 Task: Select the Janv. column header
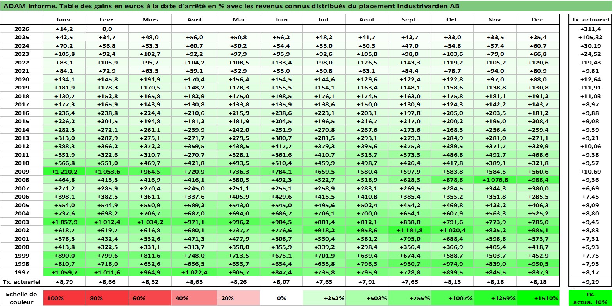tap(64, 20)
